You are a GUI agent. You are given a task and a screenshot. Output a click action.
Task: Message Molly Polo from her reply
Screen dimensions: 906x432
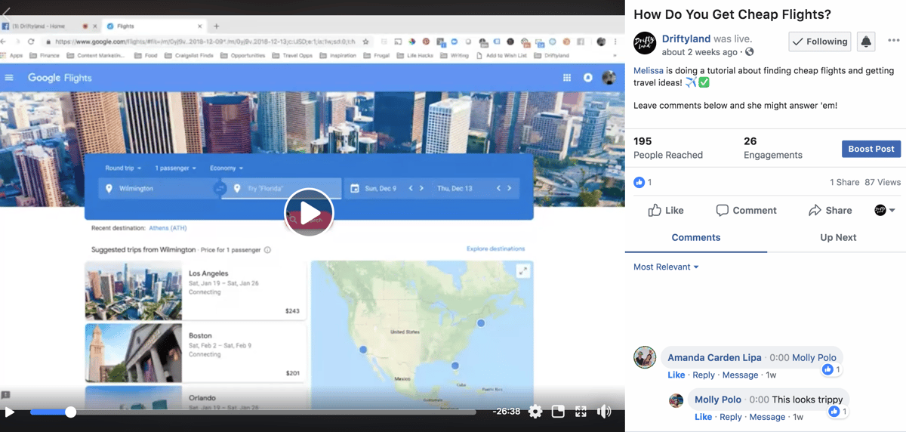[767, 417]
